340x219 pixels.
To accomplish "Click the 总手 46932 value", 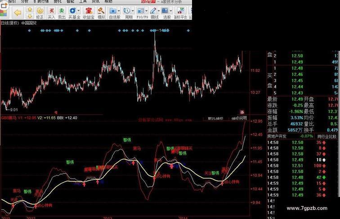I will tap(297, 124).
